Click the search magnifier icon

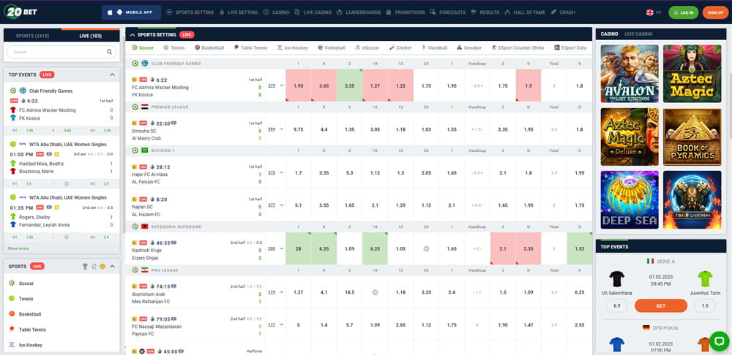coord(110,52)
